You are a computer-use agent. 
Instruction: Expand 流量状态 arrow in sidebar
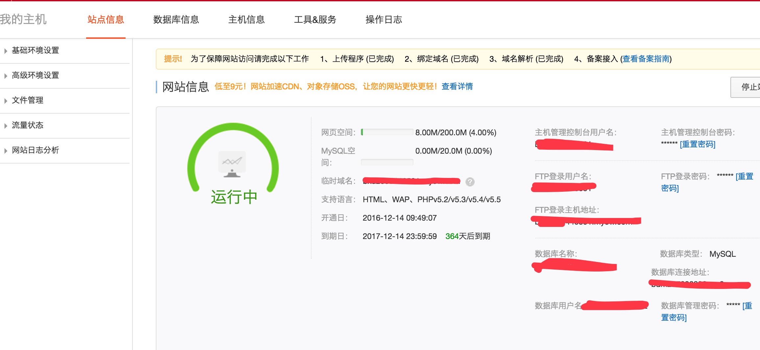[x=6, y=126]
